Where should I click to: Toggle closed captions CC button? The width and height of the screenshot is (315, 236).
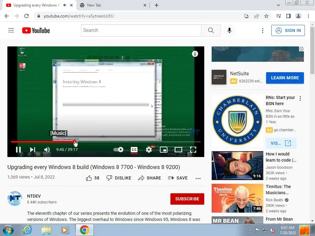134,150
